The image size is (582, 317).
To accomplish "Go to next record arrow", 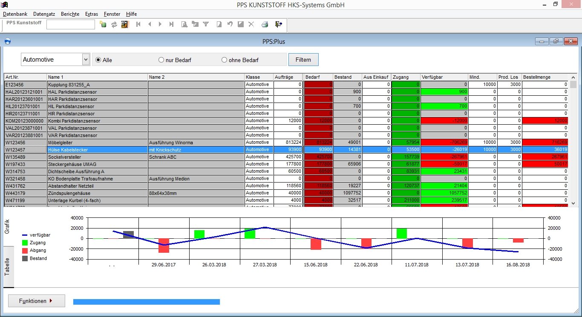I will [160, 24].
